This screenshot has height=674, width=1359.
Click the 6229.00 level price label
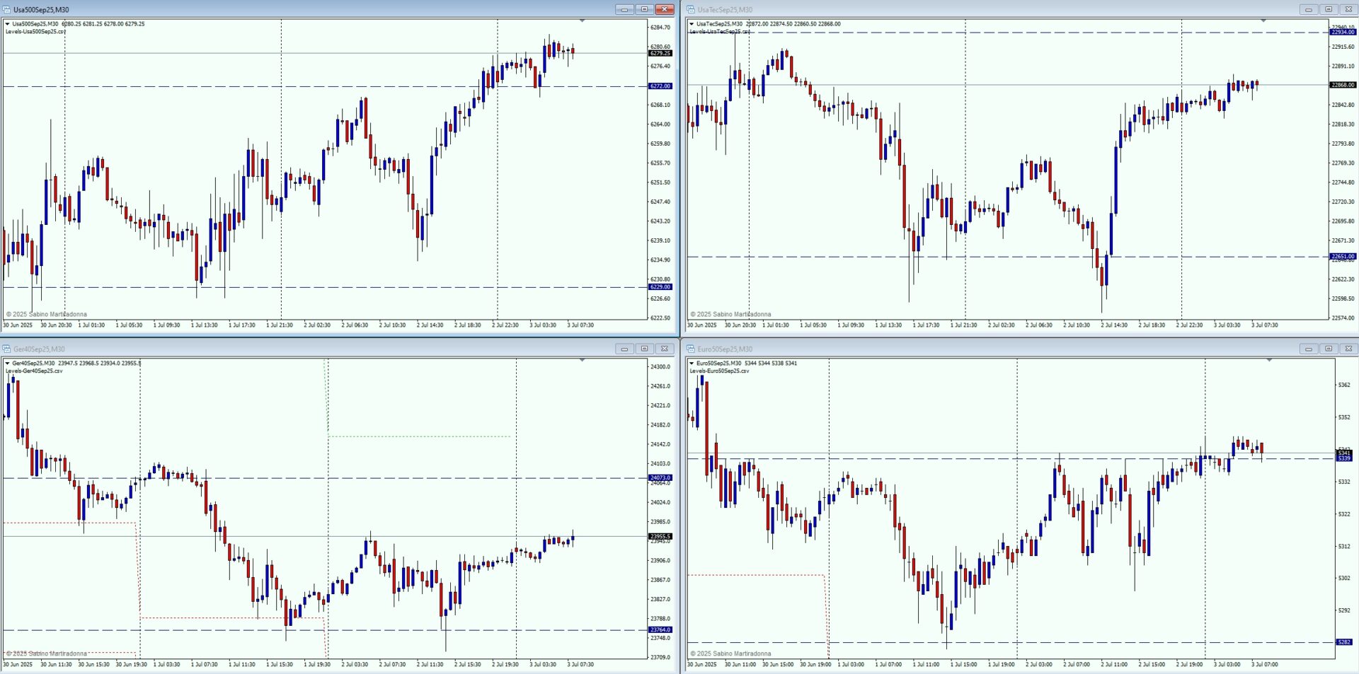(660, 287)
